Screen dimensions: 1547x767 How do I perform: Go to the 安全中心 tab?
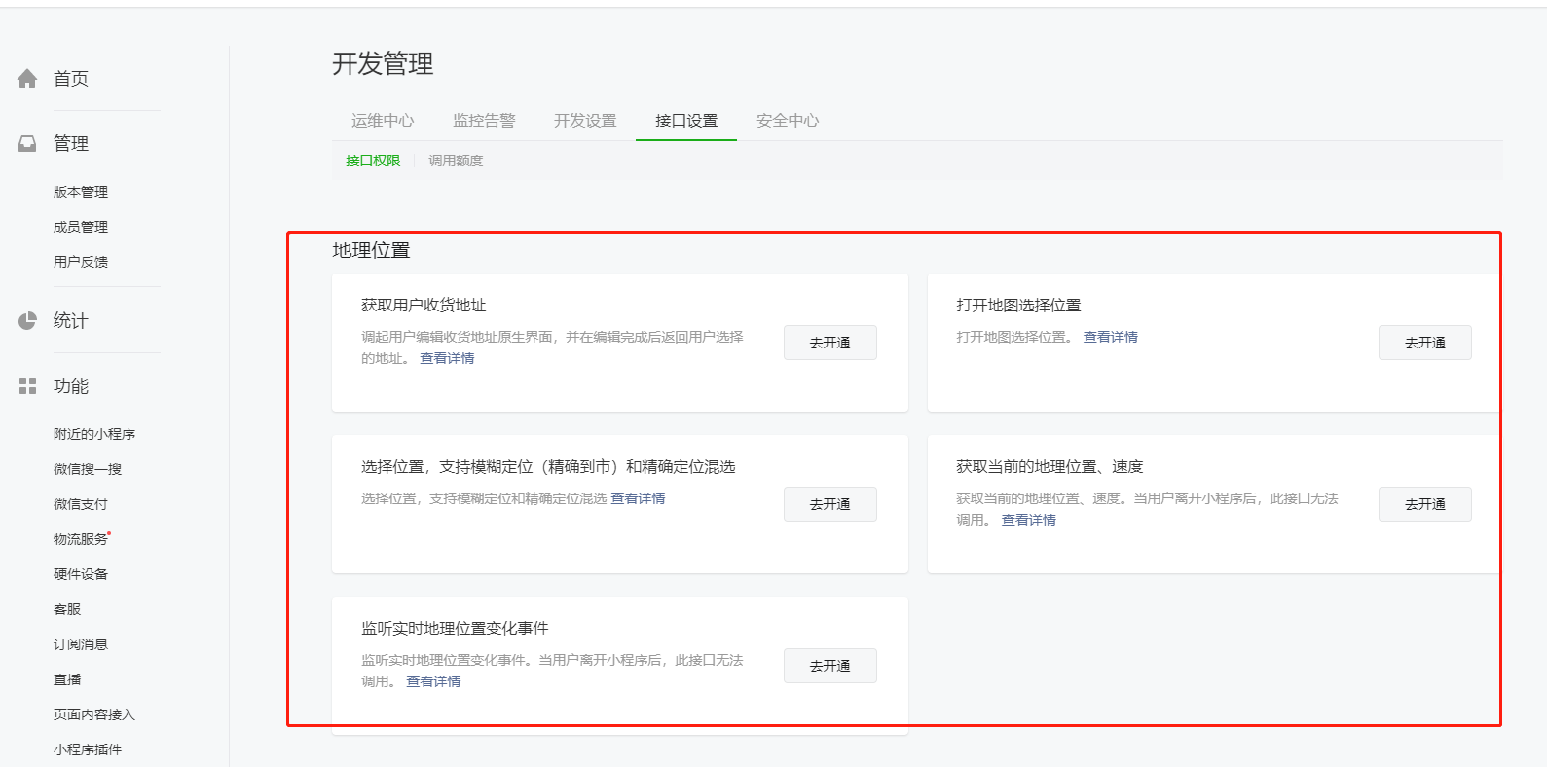tap(788, 121)
